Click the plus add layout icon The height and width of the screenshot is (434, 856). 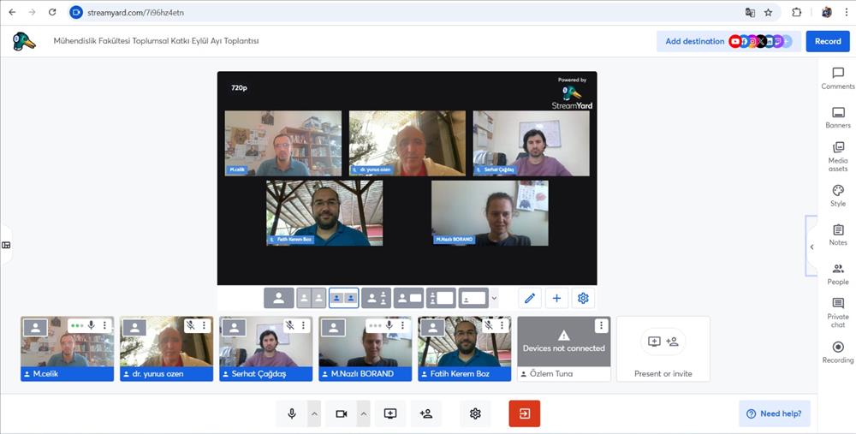coord(556,298)
